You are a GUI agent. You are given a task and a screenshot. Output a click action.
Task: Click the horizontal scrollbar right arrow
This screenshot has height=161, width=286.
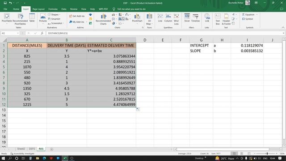point(281,149)
